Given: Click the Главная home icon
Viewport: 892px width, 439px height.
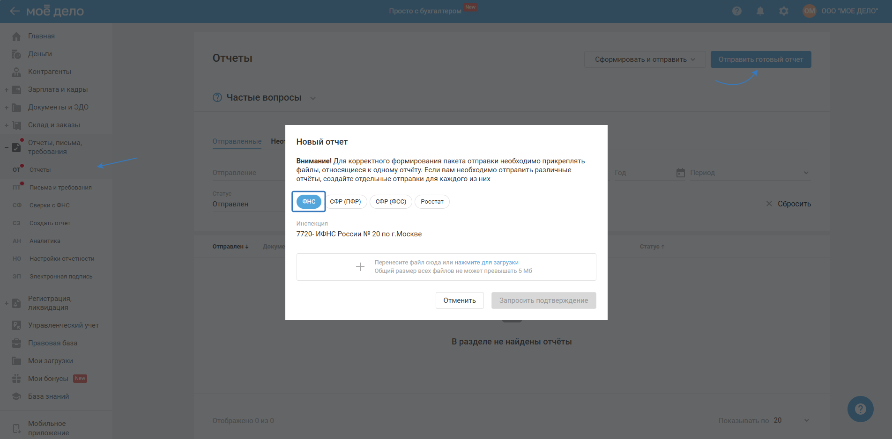Looking at the screenshot, I should (x=16, y=36).
